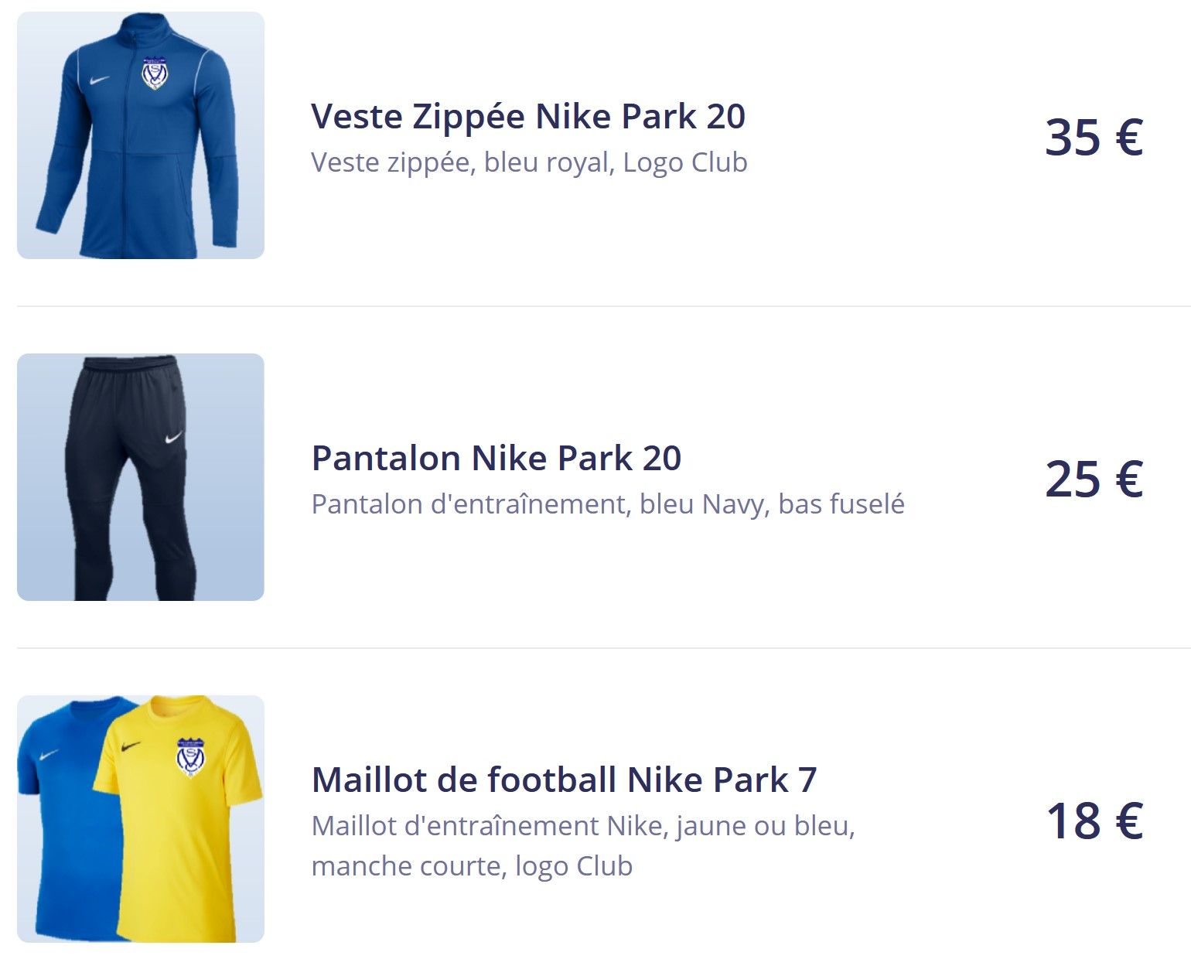Click the 35 € jacket price

click(x=1094, y=138)
